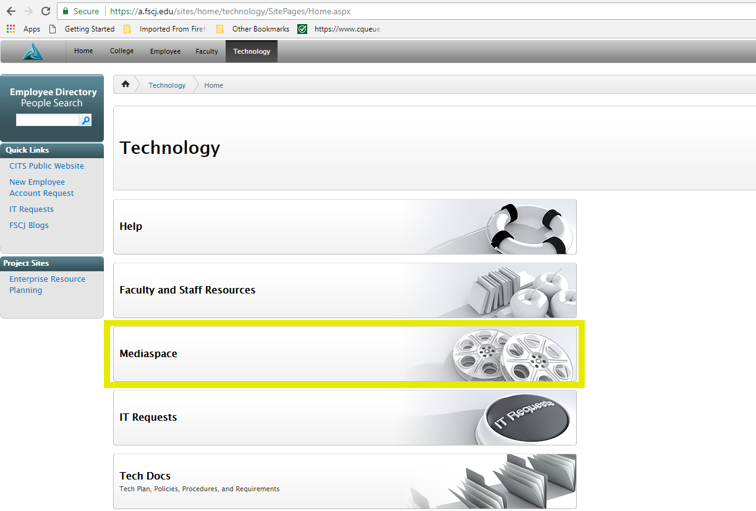Open the CITS Public Website link
The height and width of the screenshot is (511, 756).
click(46, 166)
